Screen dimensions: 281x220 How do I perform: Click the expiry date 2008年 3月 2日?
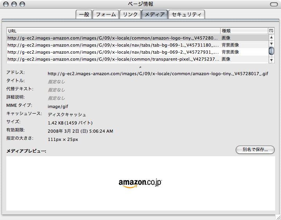80,131
